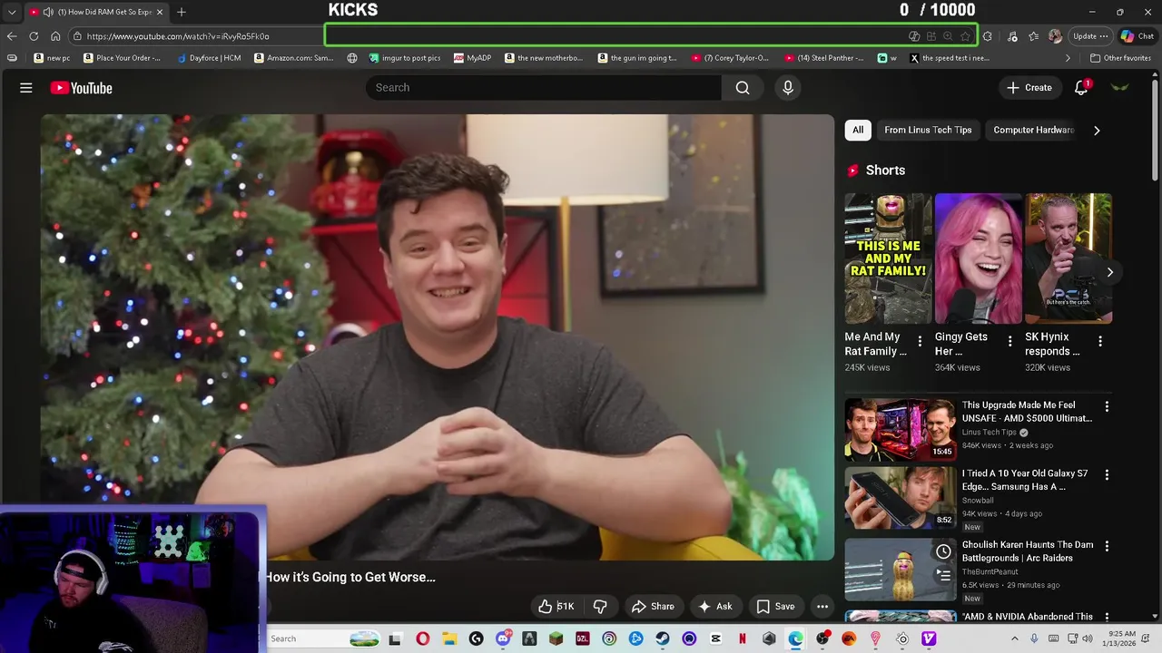Select the All filter chip

(x=858, y=130)
